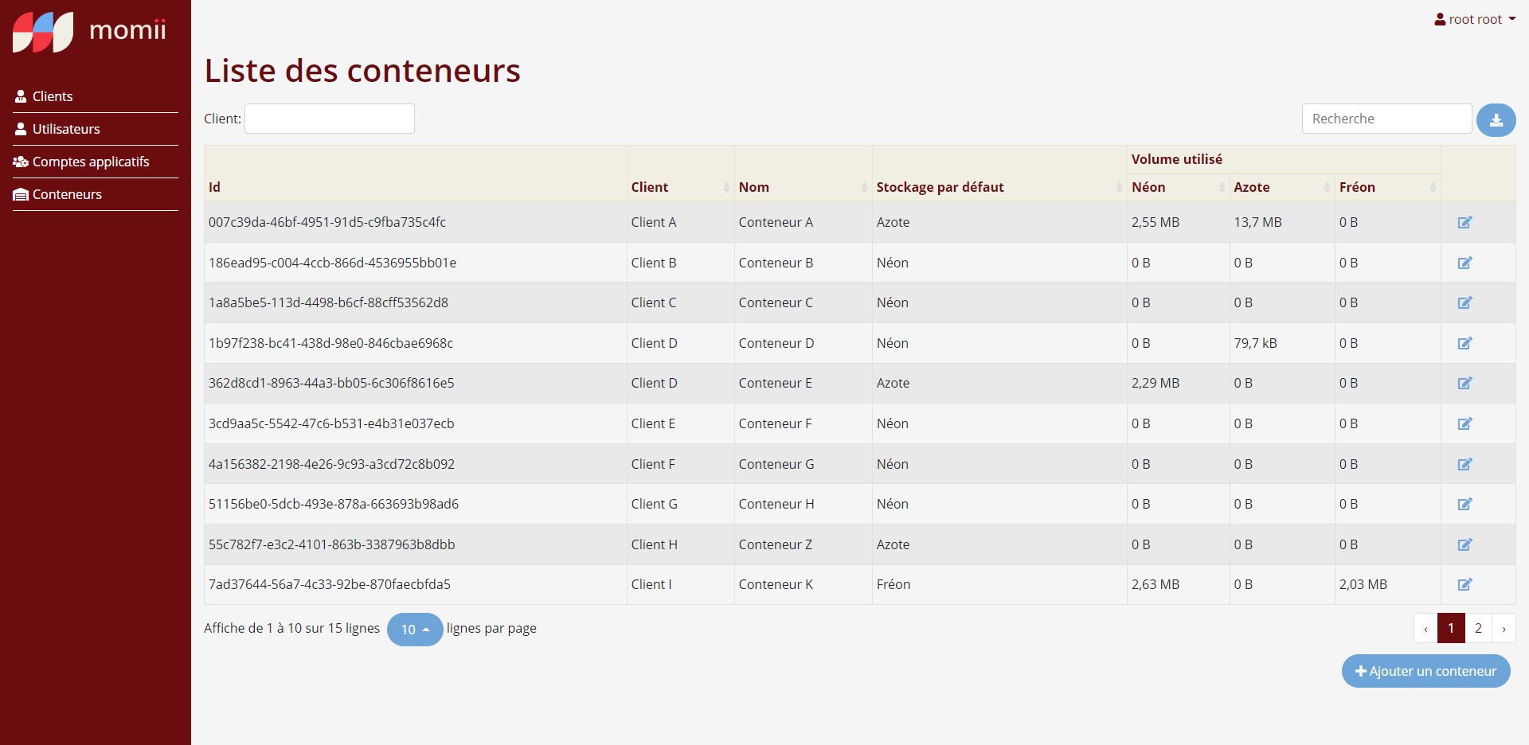Screen dimensions: 1529x745
Task: Edit Conteneur K via its pencil icon
Action: (x=1464, y=584)
